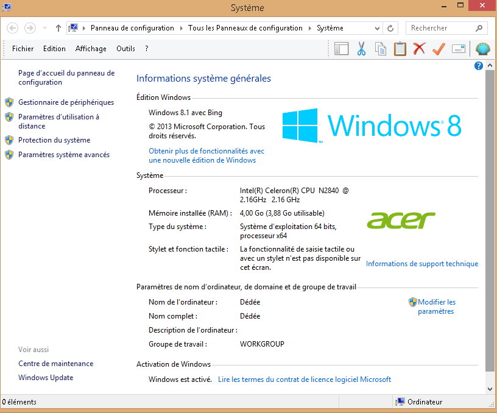Click the Système breadcrumb segment
This screenshot has height=413, width=497.
[330, 28]
